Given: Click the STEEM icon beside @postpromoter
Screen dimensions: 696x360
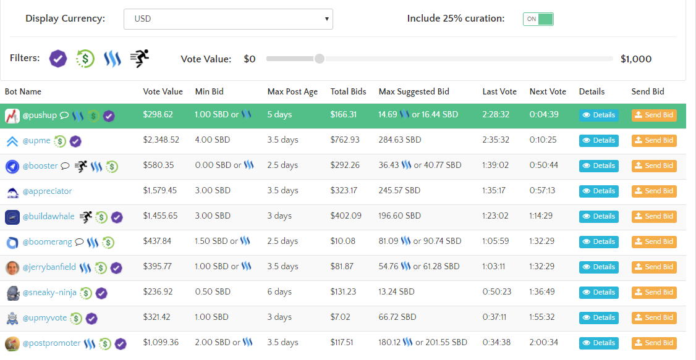Looking at the screenshot, I should tap(90, 343).
